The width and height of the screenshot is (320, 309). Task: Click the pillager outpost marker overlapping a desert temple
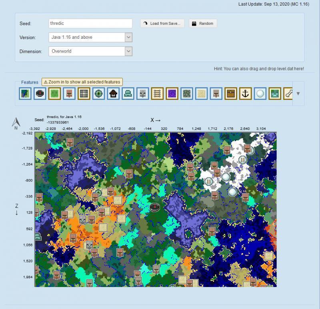(x=89, y=245)
